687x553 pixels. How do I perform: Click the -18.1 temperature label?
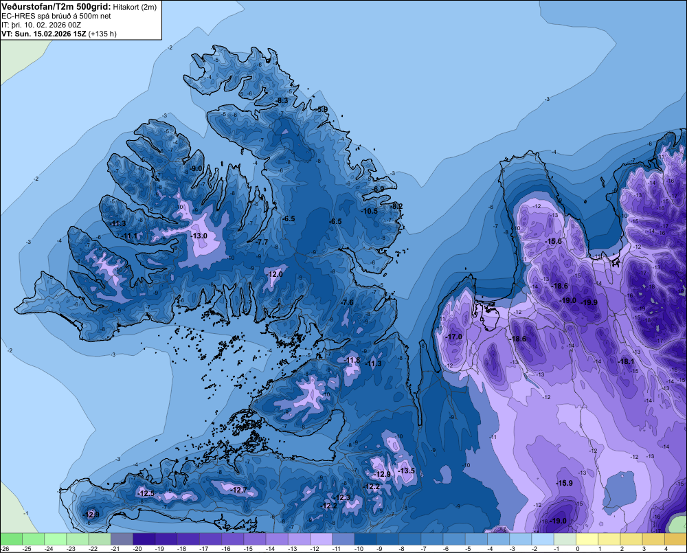click(626, 362)
